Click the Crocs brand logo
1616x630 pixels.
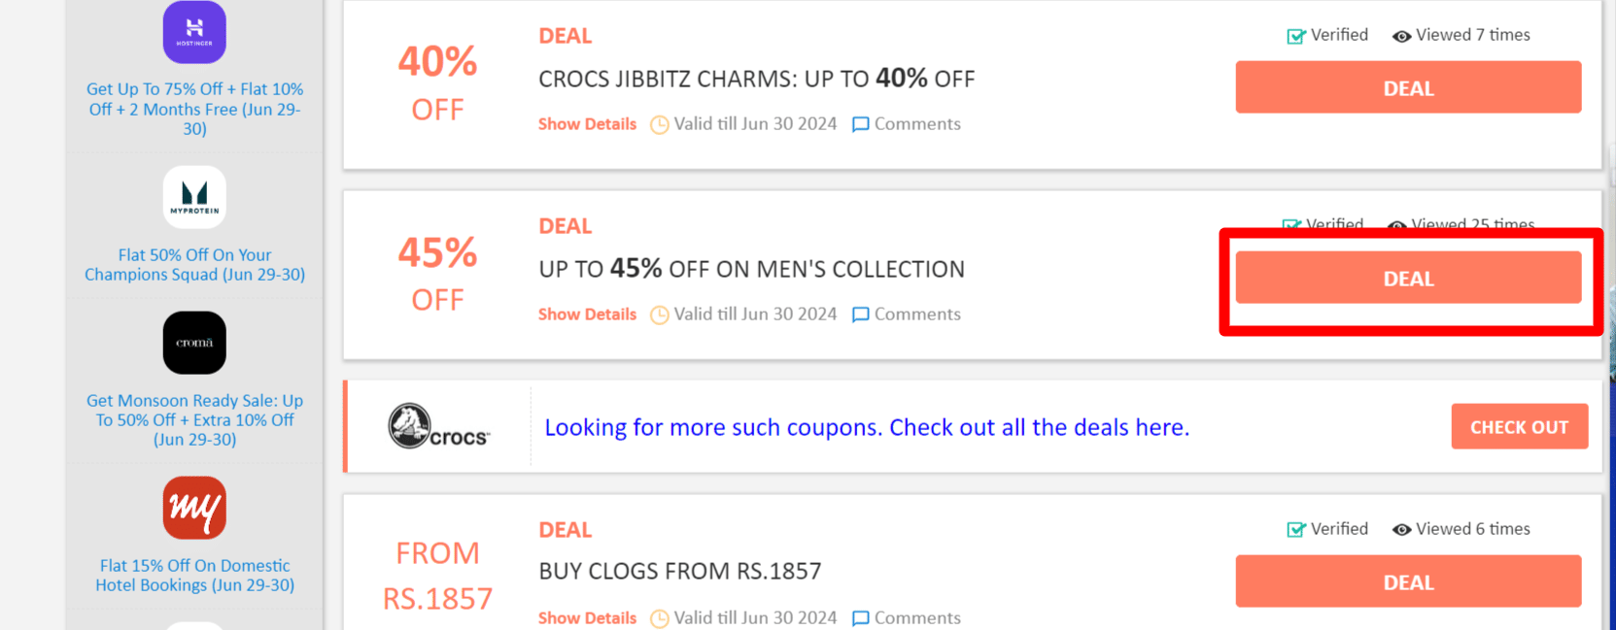tap(438, 427)
